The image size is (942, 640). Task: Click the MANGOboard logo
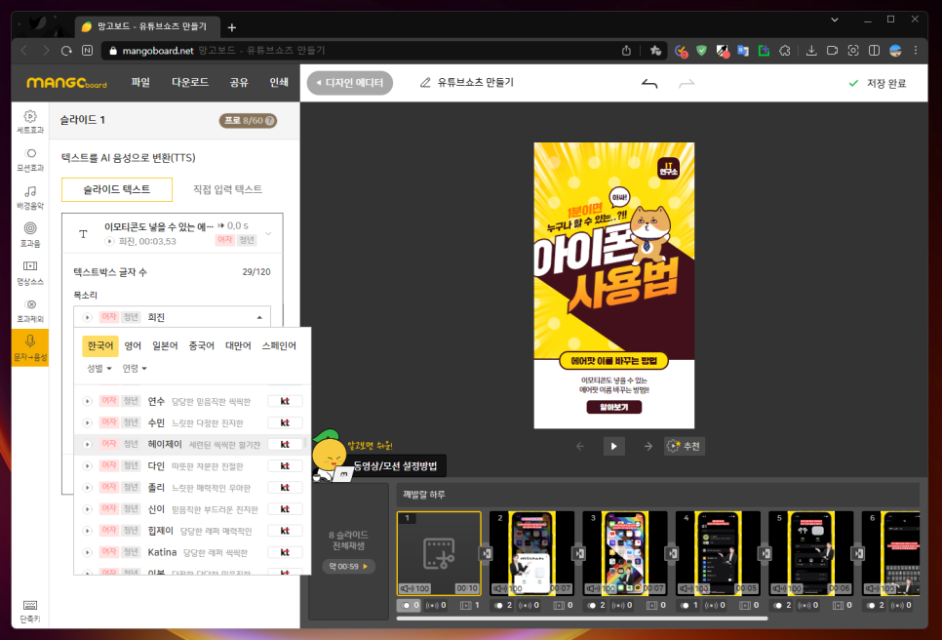(66, 83)
